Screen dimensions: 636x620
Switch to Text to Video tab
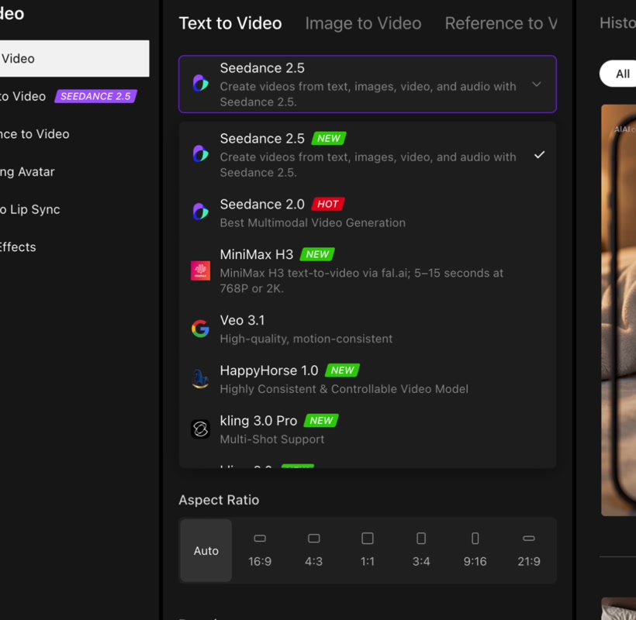pyautogui.click(x=230, y=23)
